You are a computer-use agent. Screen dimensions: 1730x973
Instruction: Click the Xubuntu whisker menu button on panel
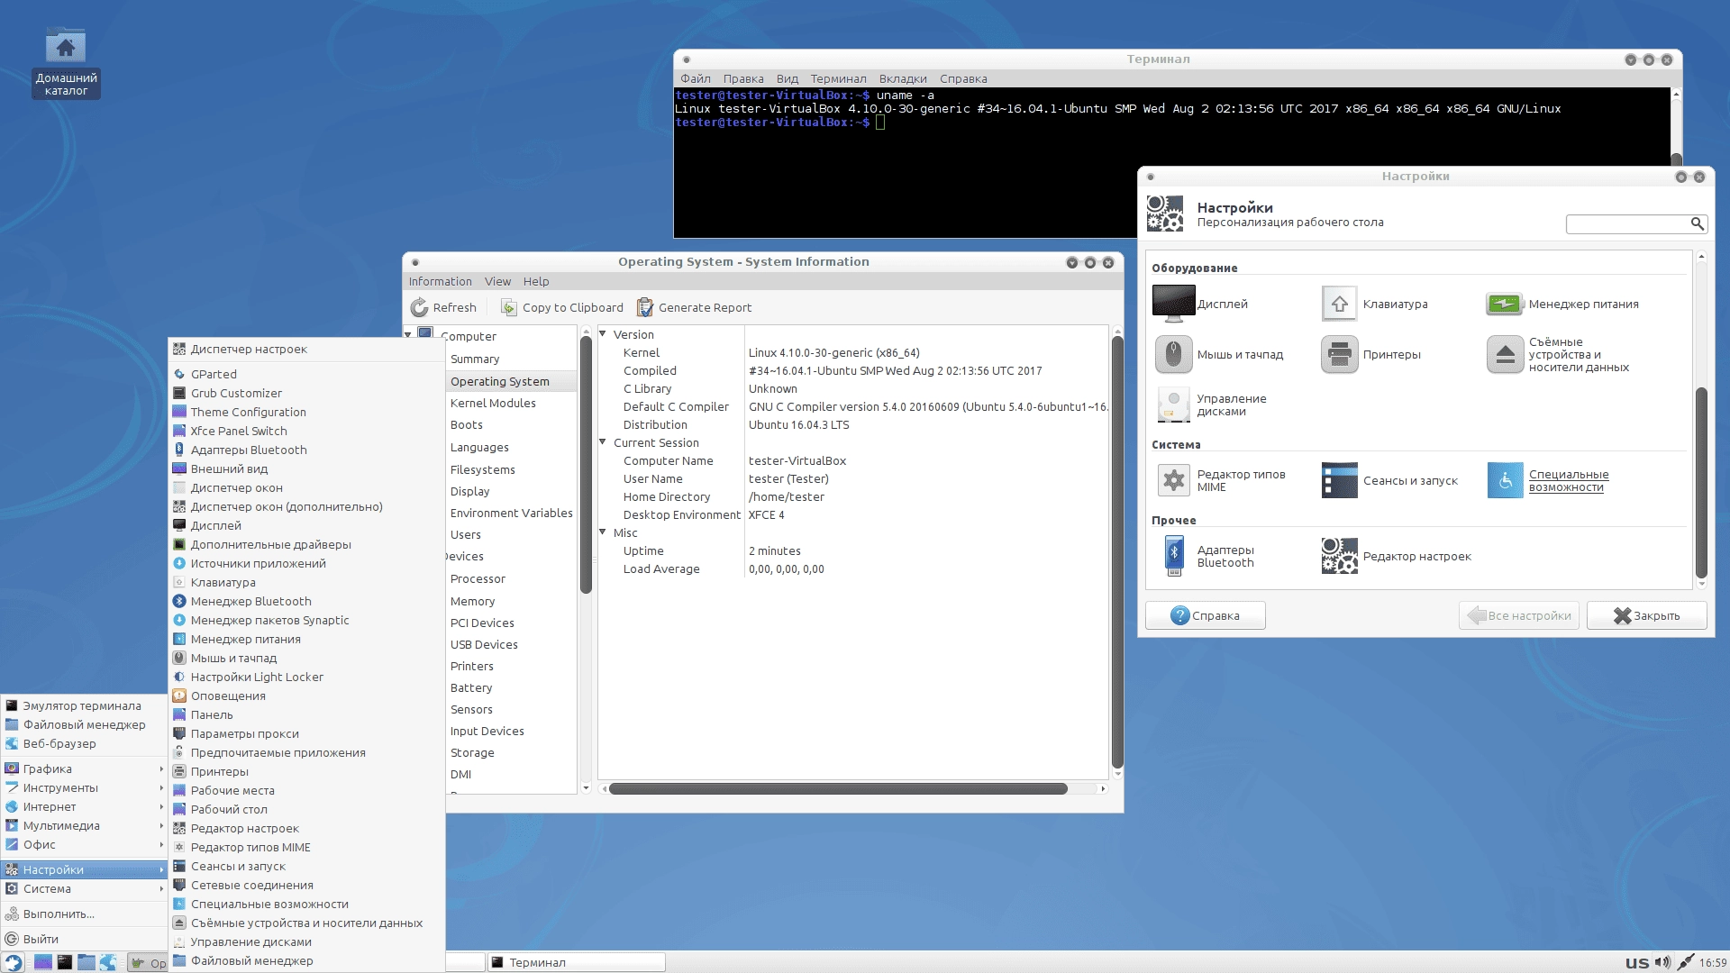(x=13, y=962)
